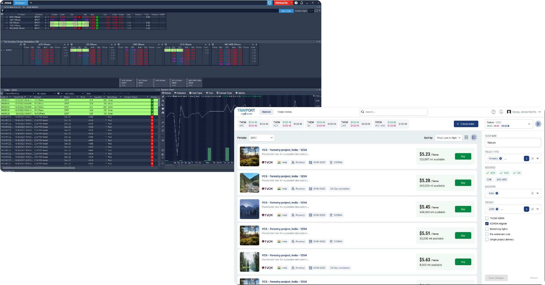The image size is (545, 285).
Task: Open Current/Pending trades filter dropdown
Action: click(x=19, y=93)
